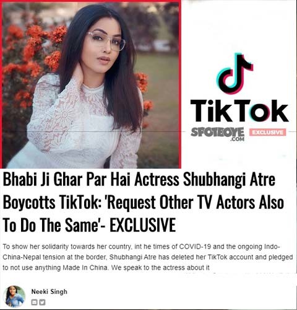Open the author's Twitter bird icon
Screen dimensions: 297x310
[42, 303]
